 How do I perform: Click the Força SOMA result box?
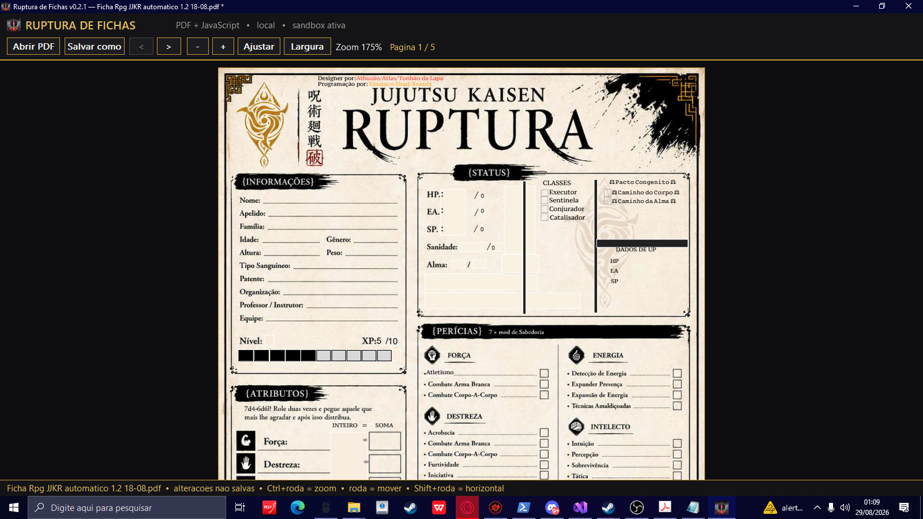click(x=385, y=441)
